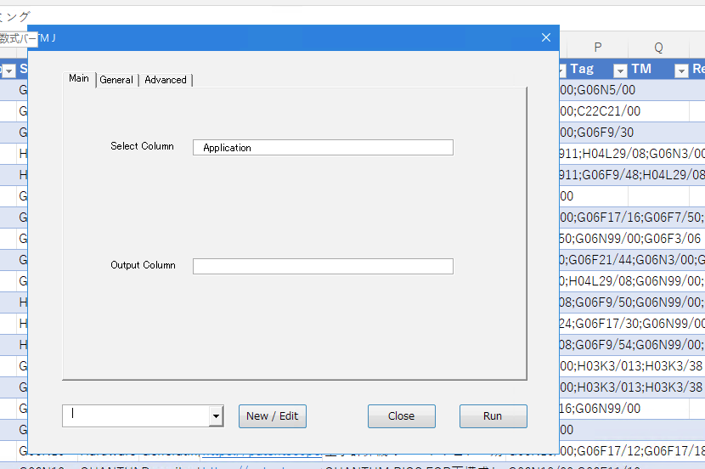Click cell containing 911;H04L29/08;G06N3/00
Viewport: 705px width, 469px height.
click(x=632, y=154)
